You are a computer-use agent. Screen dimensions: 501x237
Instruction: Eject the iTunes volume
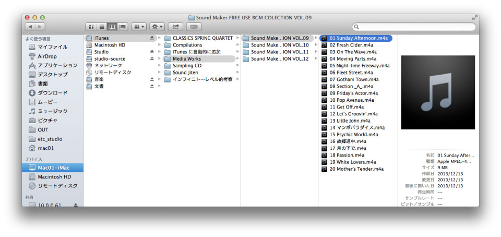152,38
